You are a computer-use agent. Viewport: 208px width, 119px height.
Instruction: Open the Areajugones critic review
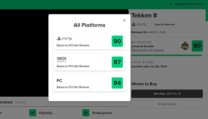tap(102, 113)
